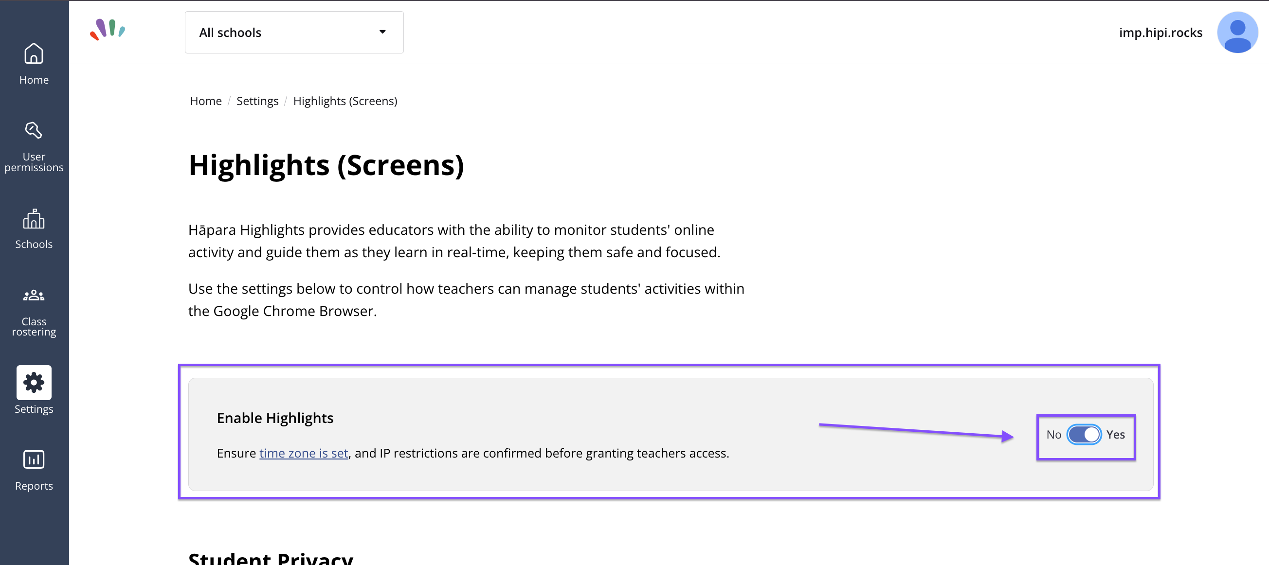This screenshot has width=1269, height=565.
Task: Open Reports chart icon
Action: coord(34,459)
